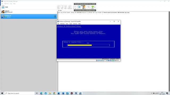Open Microsoft Word from the taskbar
This screenshot has height=95, width=170.
coord(63,93)
